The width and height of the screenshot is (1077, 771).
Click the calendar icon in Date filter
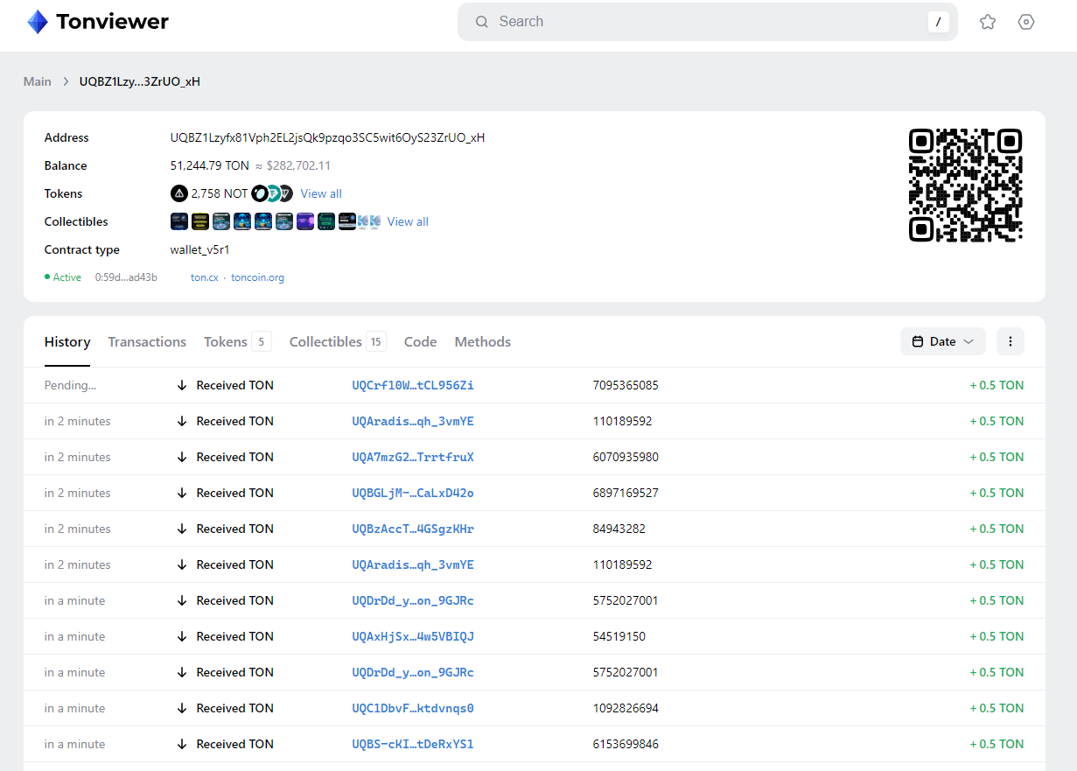[918, 341]
